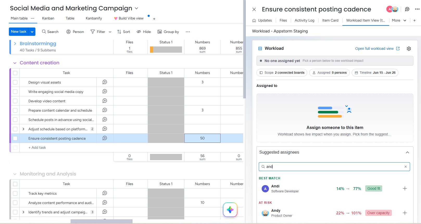The height and width of the screenshot is (224, 421).
Task: Open conversation icon for Schedule posts in advance row
Action: point(105,119)
